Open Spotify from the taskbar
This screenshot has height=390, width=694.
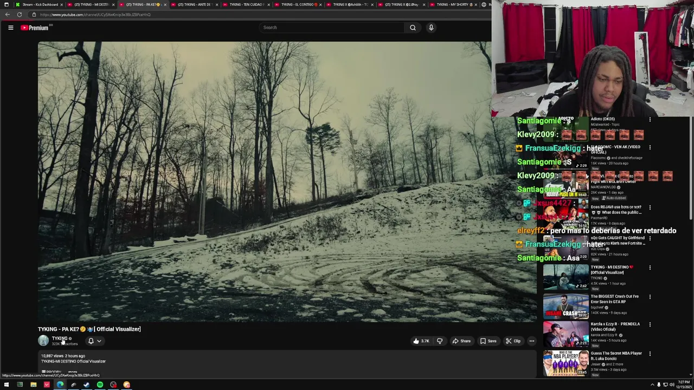click(x=100, y=385)
